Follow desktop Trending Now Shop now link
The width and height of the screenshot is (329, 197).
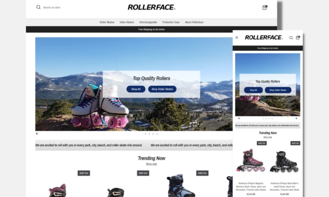point(151,164)
